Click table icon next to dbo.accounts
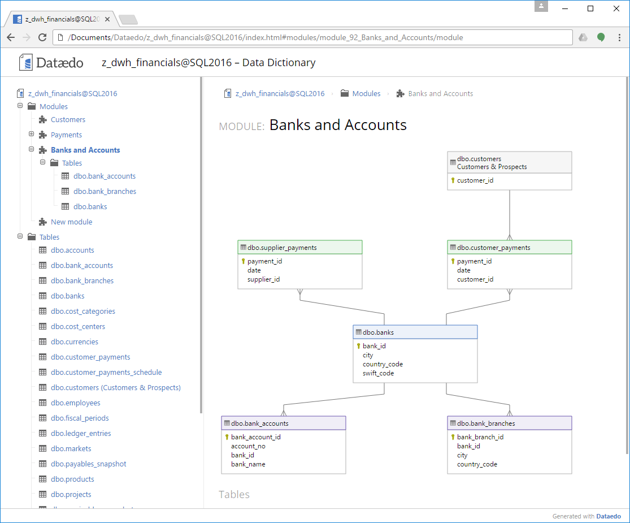The image size is (630, 523). pyautogui.click(x=42, y=250)
